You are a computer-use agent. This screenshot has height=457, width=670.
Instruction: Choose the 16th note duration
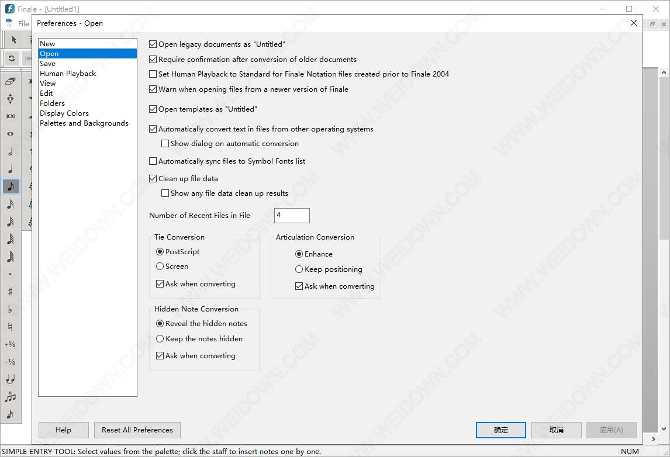point(11,204)
